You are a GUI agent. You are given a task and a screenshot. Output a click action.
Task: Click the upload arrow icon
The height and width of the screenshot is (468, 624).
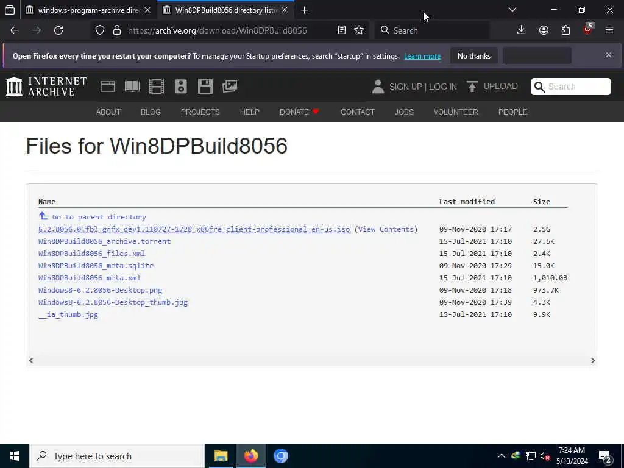pos(472,87)
